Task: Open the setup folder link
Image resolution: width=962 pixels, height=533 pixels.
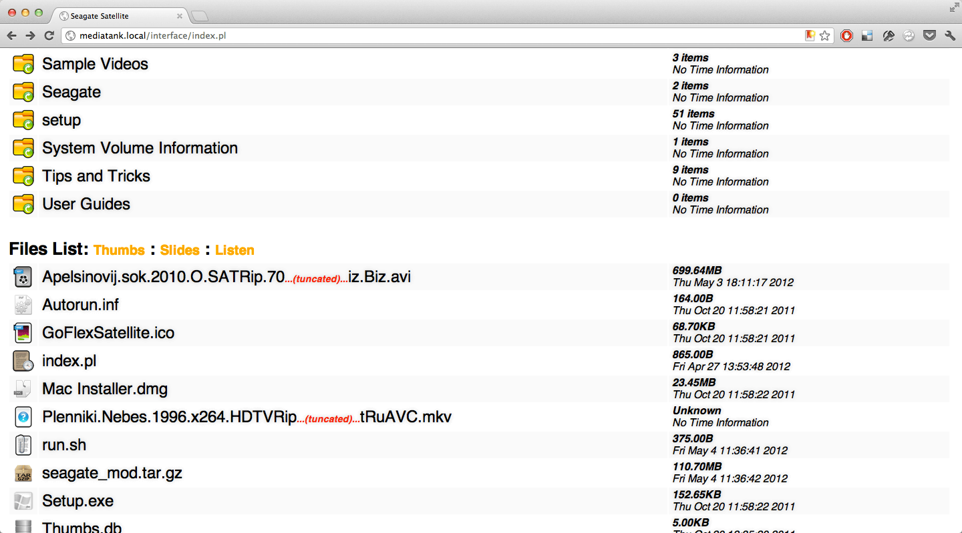Action: [61, 120]
